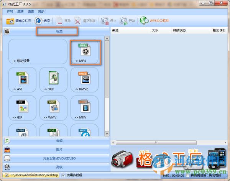
Task: Open 选项 options from toolbar
Action: click(43, 21)
